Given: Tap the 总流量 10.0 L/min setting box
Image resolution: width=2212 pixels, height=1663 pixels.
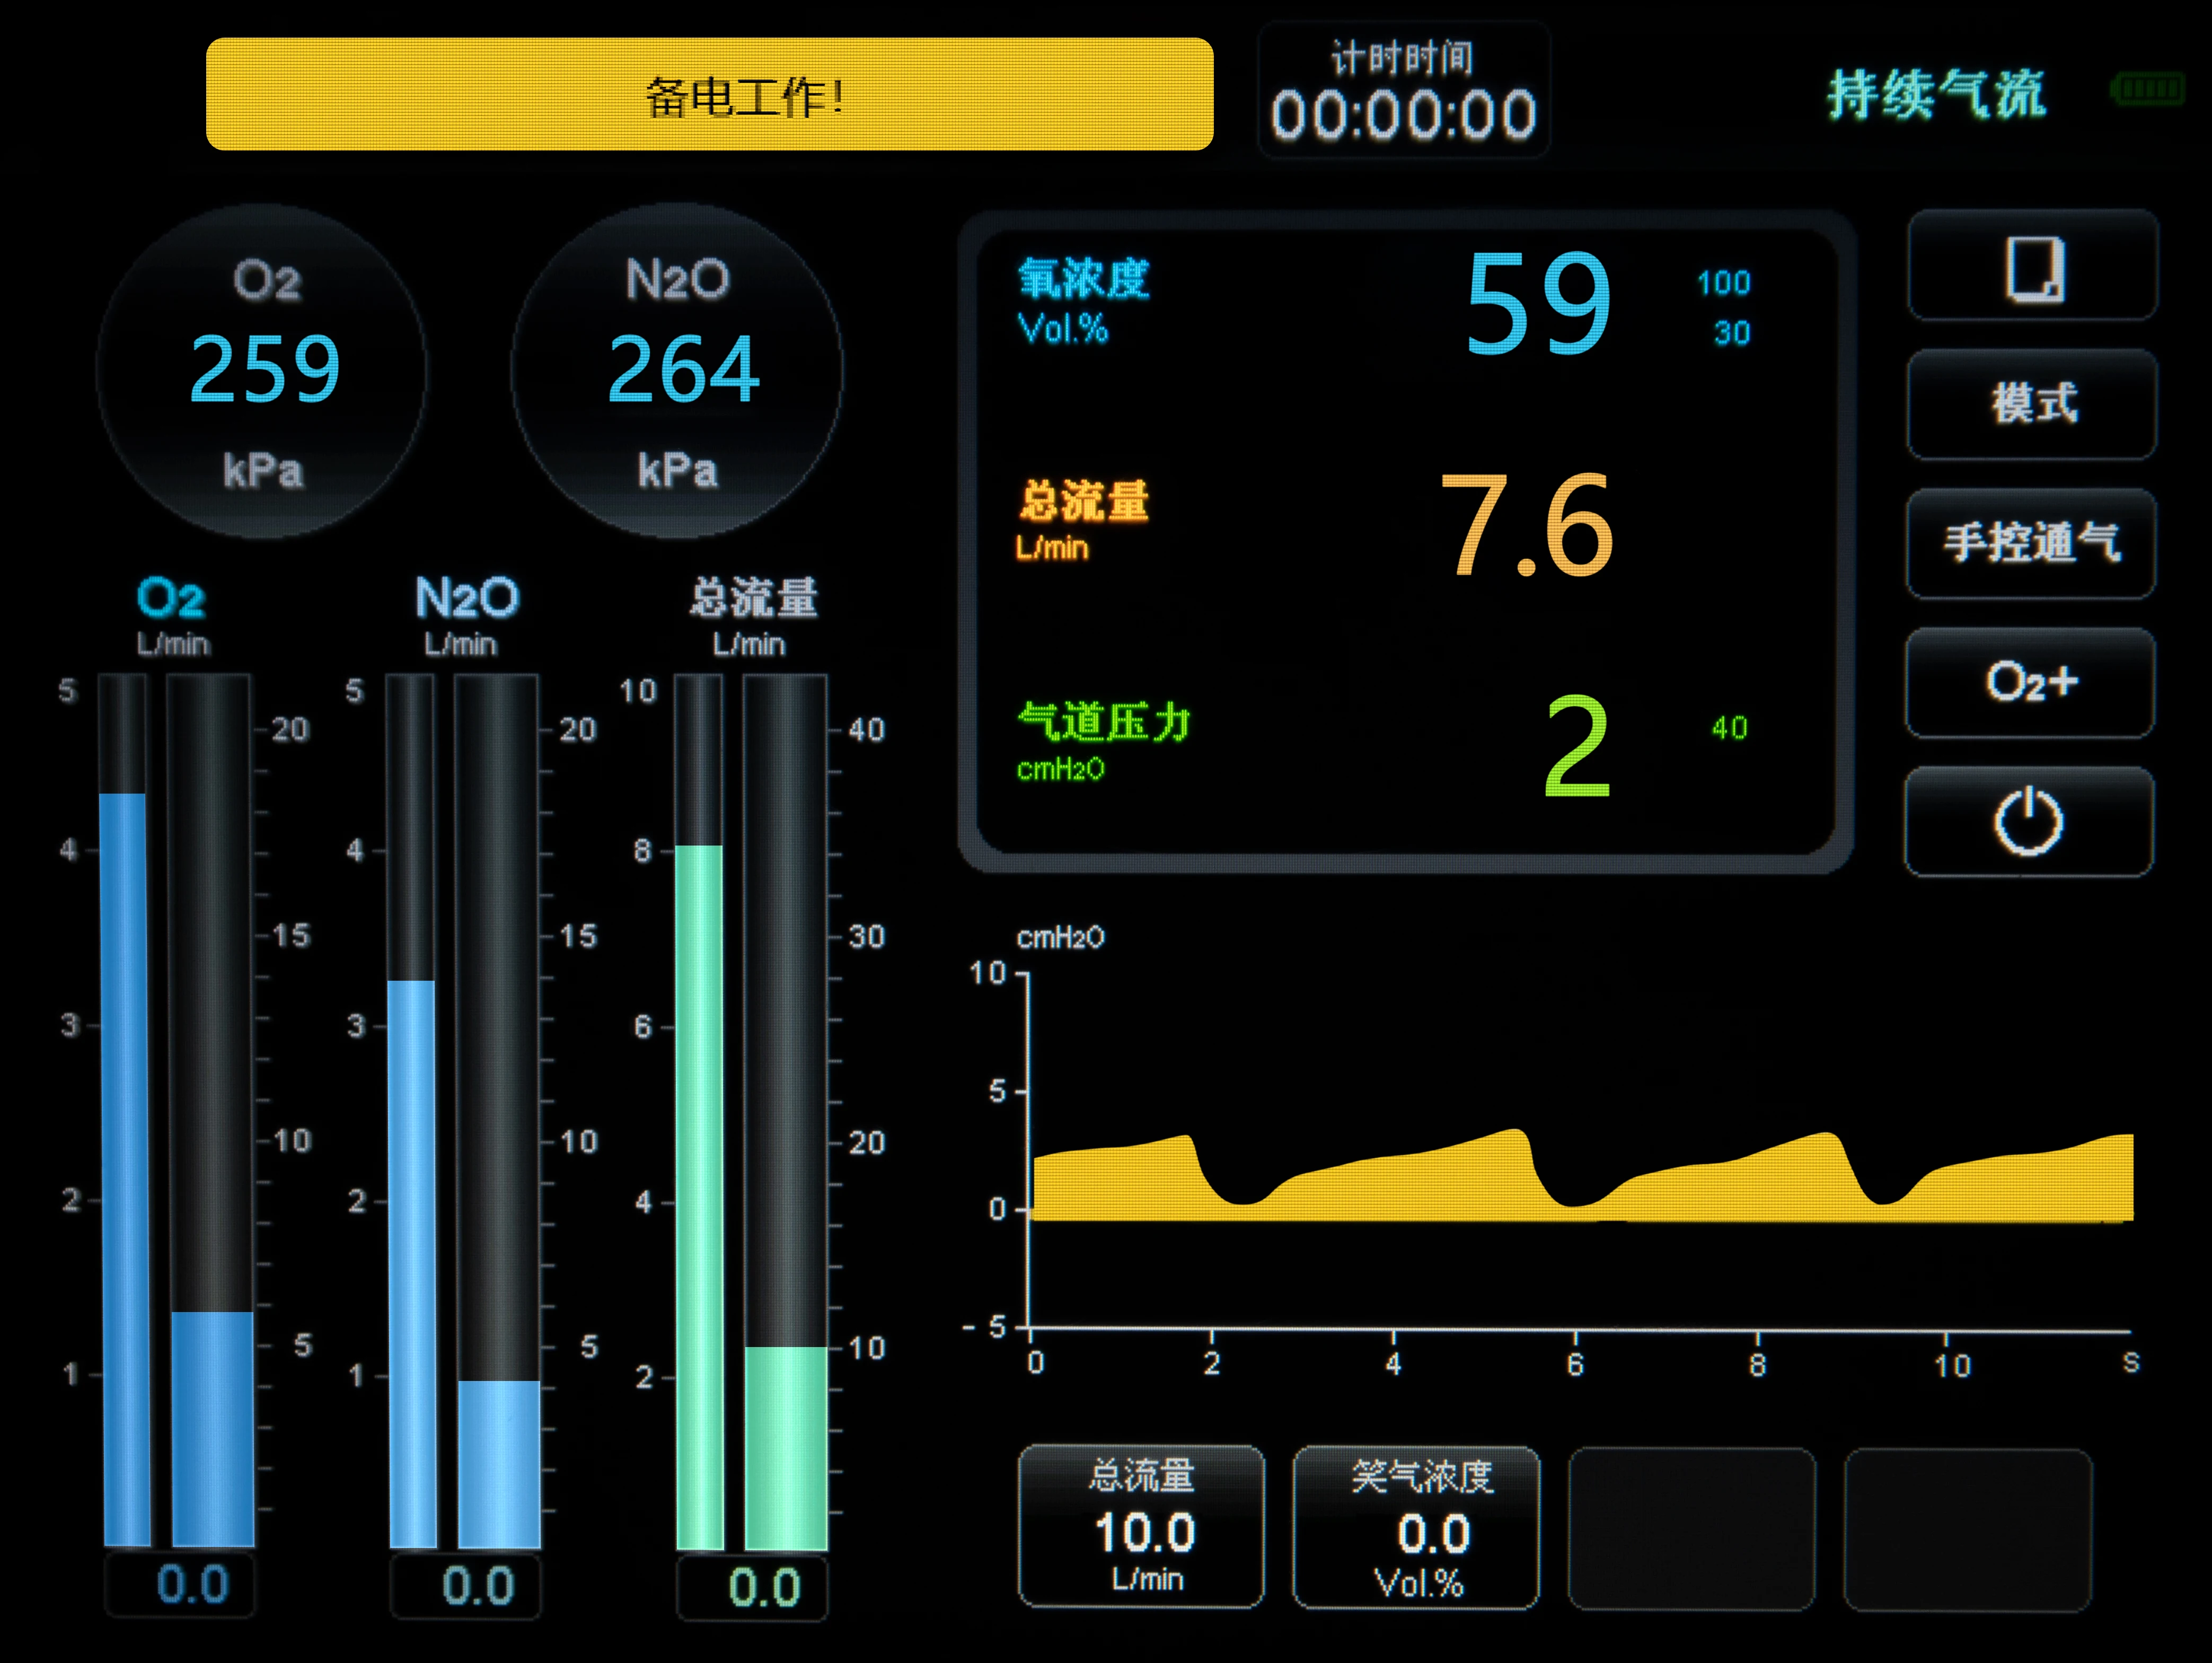Looking at the screenshot, I should [x=1141, y=1526].
